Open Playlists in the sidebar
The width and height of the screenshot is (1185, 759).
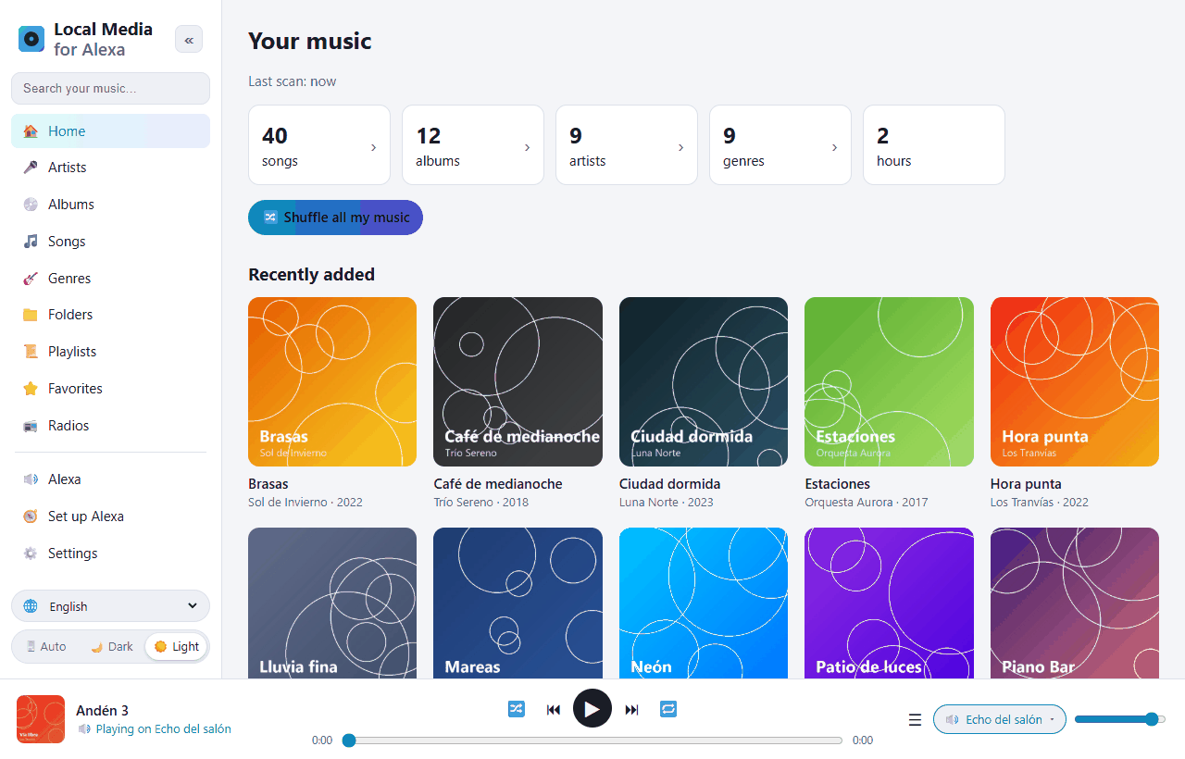[x=110, y=352]
